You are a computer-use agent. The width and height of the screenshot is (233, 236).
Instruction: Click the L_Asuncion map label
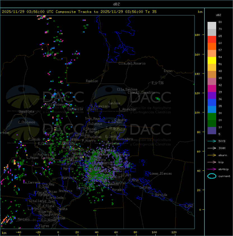127,109
